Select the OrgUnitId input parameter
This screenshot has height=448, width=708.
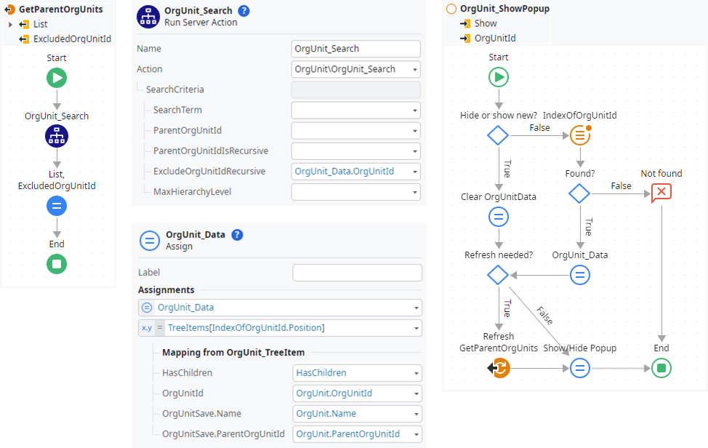[495, 38]
